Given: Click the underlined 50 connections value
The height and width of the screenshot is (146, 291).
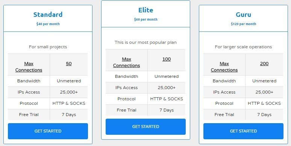Looking at the screenshot, I should [x=69, y=64].
